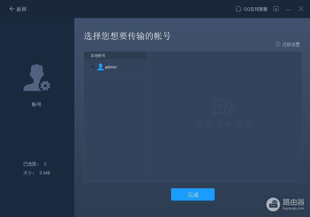
Task: Open QQ在线客服 support link
Action: [x=255, y=9]
